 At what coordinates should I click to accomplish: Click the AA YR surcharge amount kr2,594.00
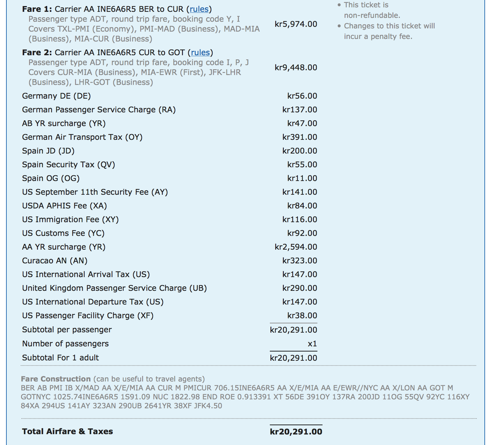pos(296,247)
